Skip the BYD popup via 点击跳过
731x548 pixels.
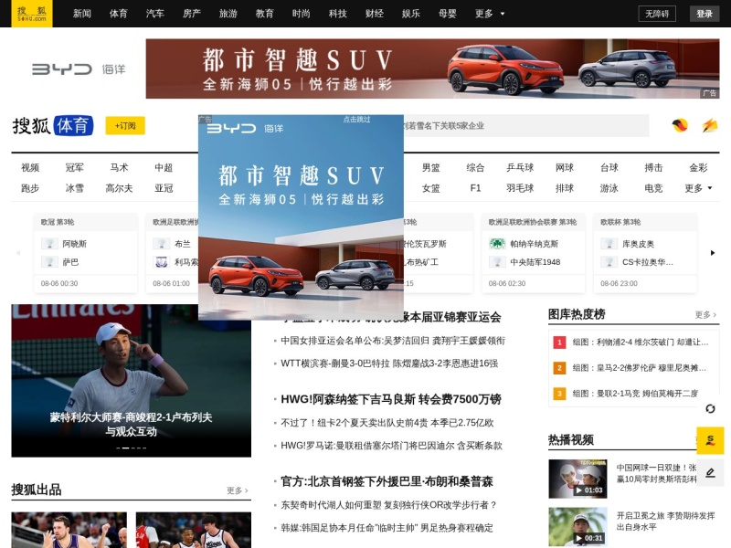tap(356, 120)
